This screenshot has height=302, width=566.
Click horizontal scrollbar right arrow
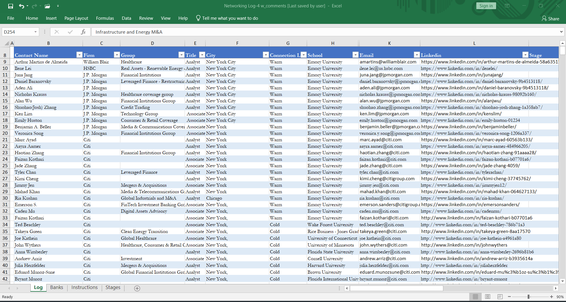[556, 288]
